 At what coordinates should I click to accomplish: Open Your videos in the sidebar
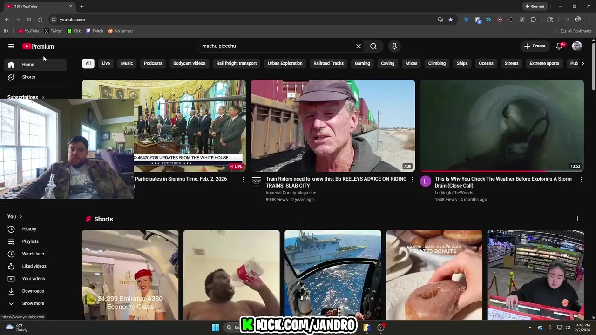click(x=35, y=278)
